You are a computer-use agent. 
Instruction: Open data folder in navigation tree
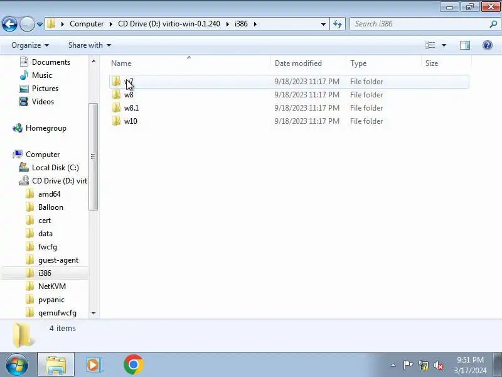pyautogui.click(x=45, y=233)
